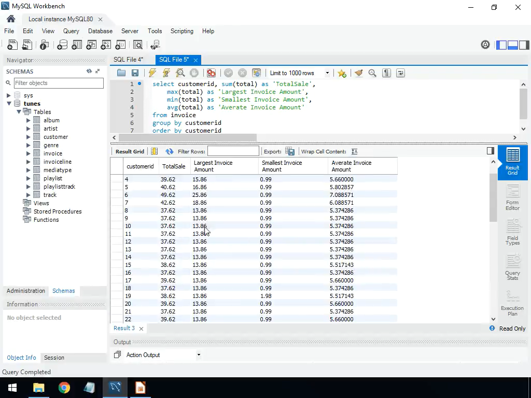Click the Filter Rows input field

coord(233,151)
